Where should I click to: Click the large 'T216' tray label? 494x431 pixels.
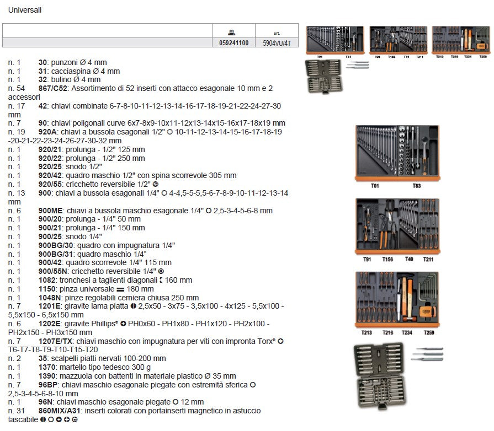pyautogui.click(x=387, y=332)
